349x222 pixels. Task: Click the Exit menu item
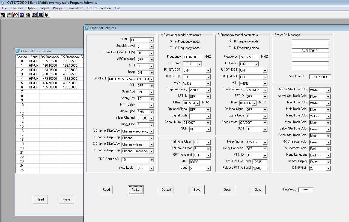[117, 8]
